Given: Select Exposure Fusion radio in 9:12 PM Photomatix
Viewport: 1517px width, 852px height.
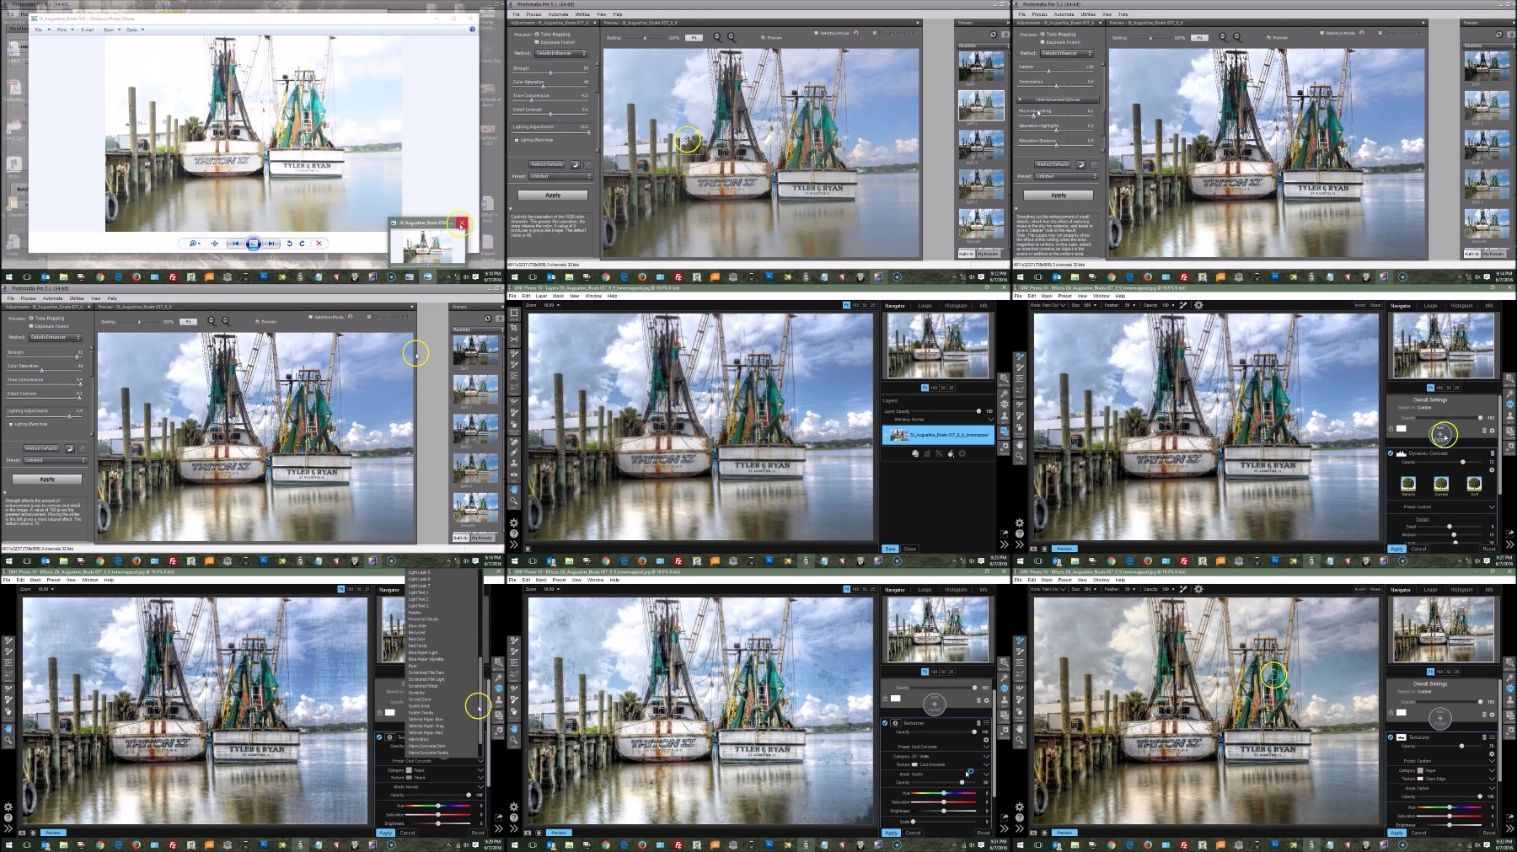Looking at the screenshot, I should tap(537, 42).
